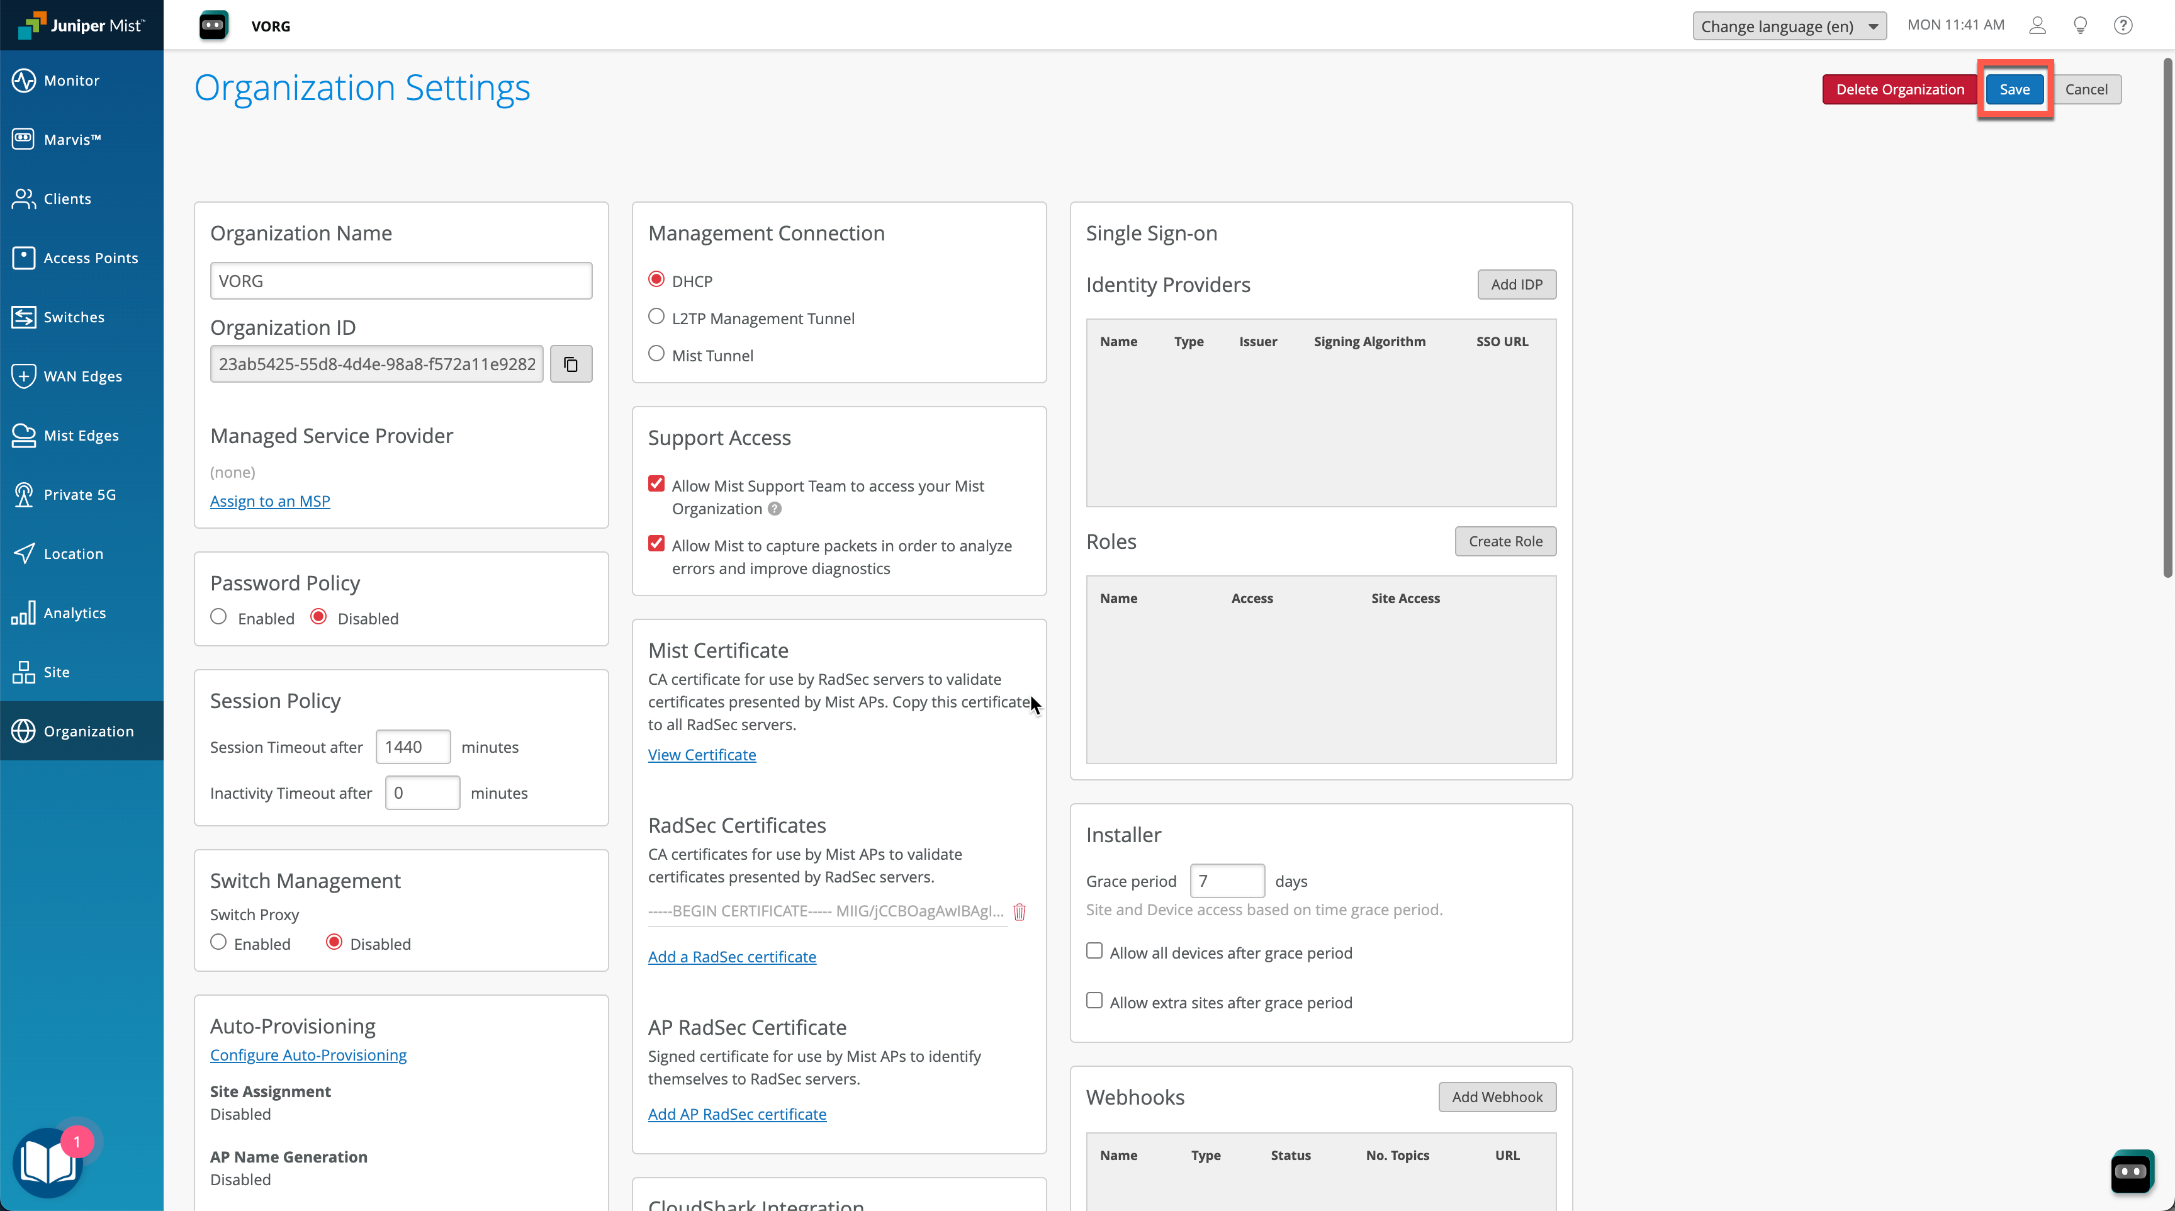Select L2TP Management Tunnel option

[x=656, y=317]
